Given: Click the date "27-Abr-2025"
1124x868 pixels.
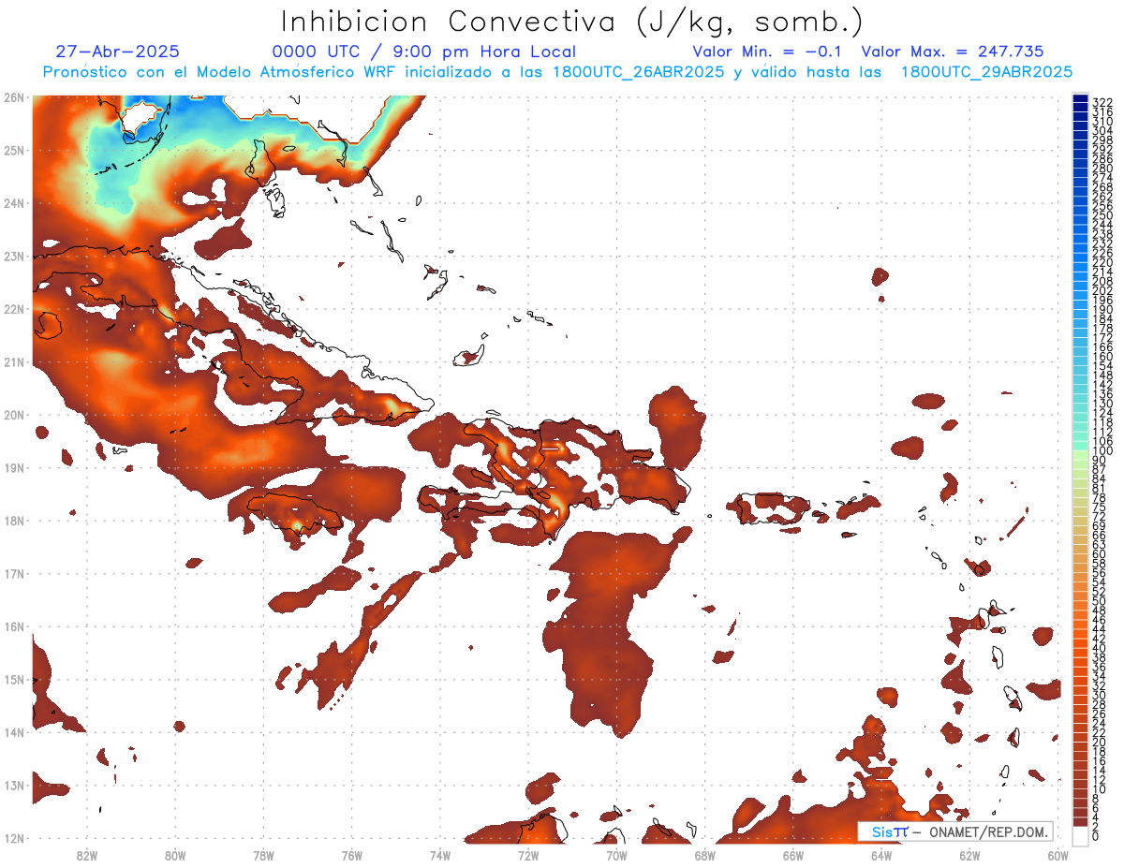Looking at the screenshot, I should pyautogui.click(x=118, y=51).
